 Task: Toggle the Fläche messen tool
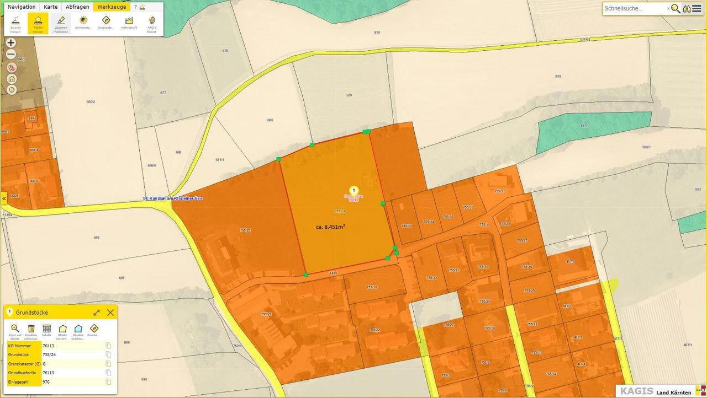point(38,24)
